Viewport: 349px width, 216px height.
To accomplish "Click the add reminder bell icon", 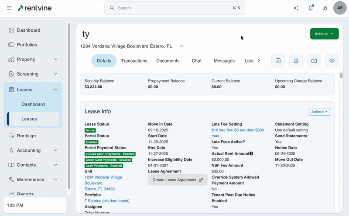I will click(x=296, y=61).
